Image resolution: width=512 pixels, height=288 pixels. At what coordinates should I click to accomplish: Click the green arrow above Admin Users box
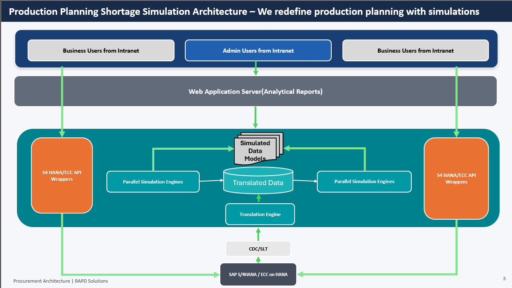click(x=256, y=71)
